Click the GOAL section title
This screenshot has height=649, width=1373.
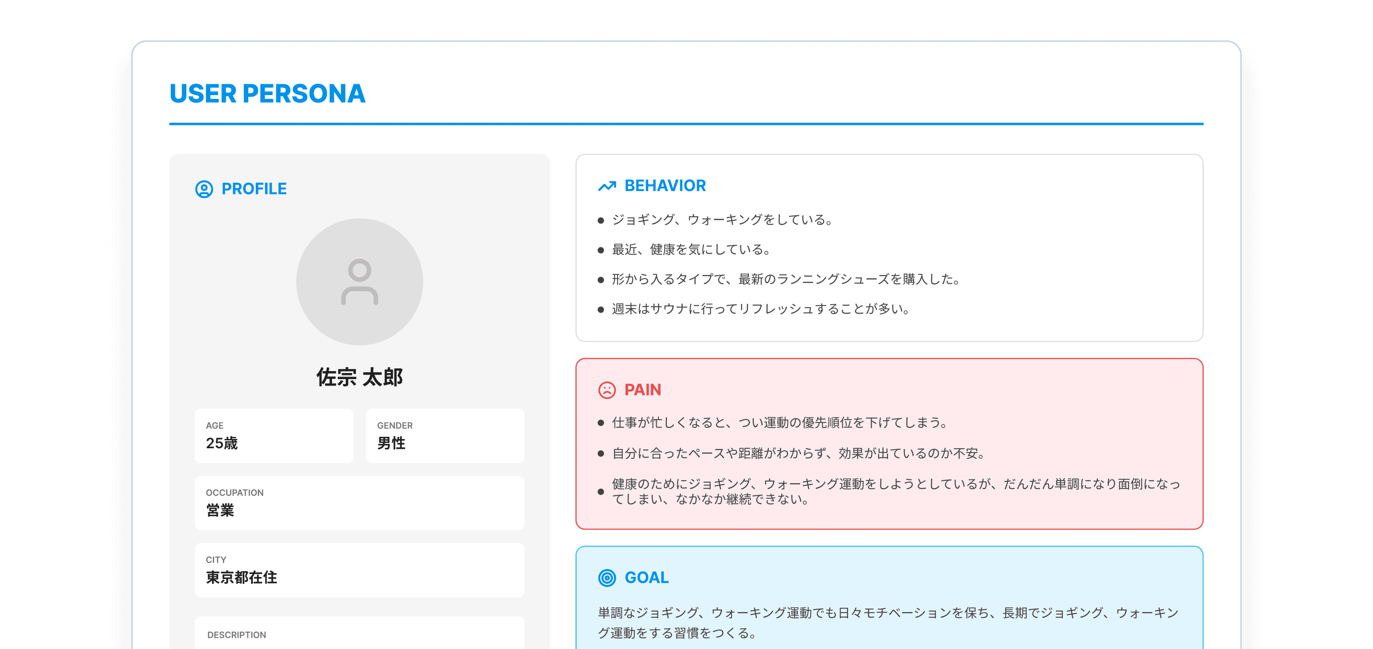(x=647, y=577)
